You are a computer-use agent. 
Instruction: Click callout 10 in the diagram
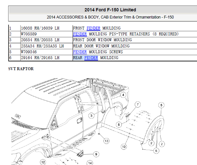coord(124,147)
